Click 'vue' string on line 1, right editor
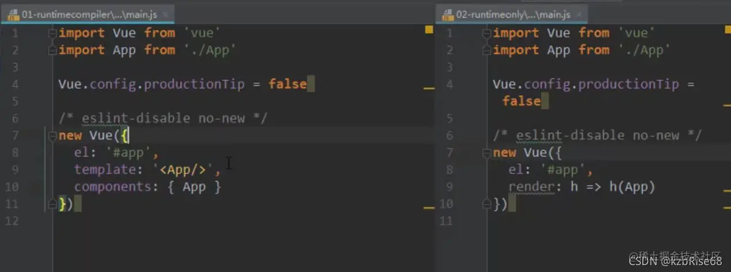 [636, 33]
